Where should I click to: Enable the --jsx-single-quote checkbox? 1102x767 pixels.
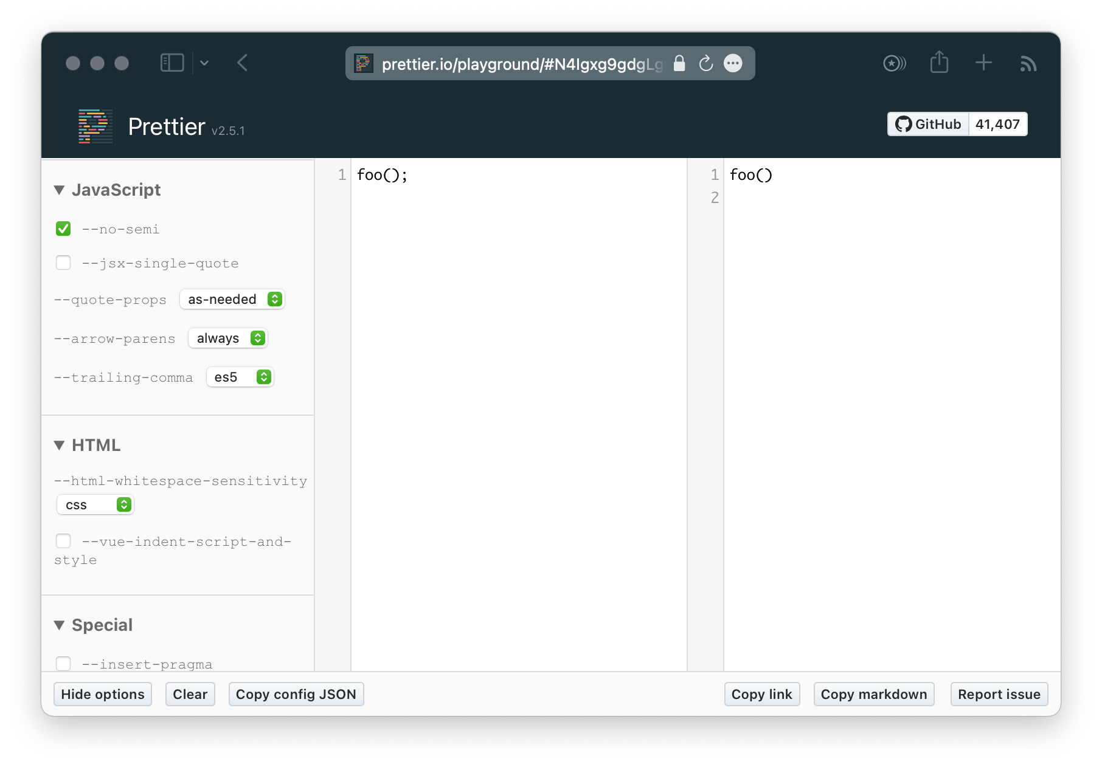pos(63,263)
